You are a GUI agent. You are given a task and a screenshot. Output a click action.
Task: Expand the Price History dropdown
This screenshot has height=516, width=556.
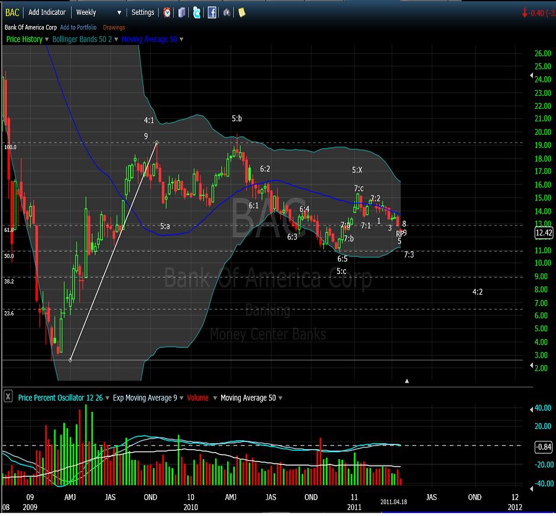[47, 40]
